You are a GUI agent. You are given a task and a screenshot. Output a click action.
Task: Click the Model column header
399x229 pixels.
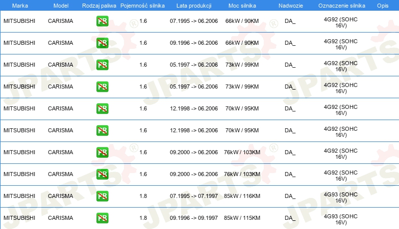(x=61, y=6)
